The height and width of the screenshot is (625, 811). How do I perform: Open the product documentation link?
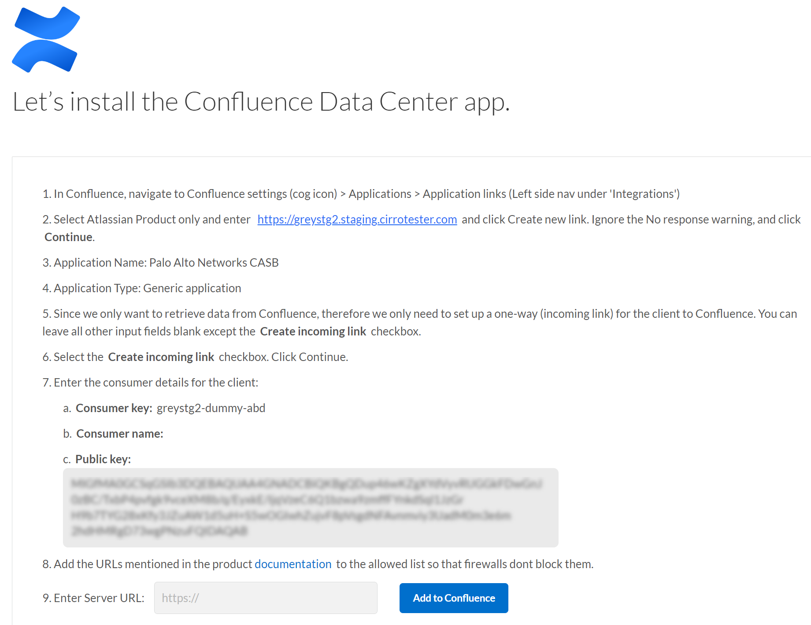click(x=293, y=564)
